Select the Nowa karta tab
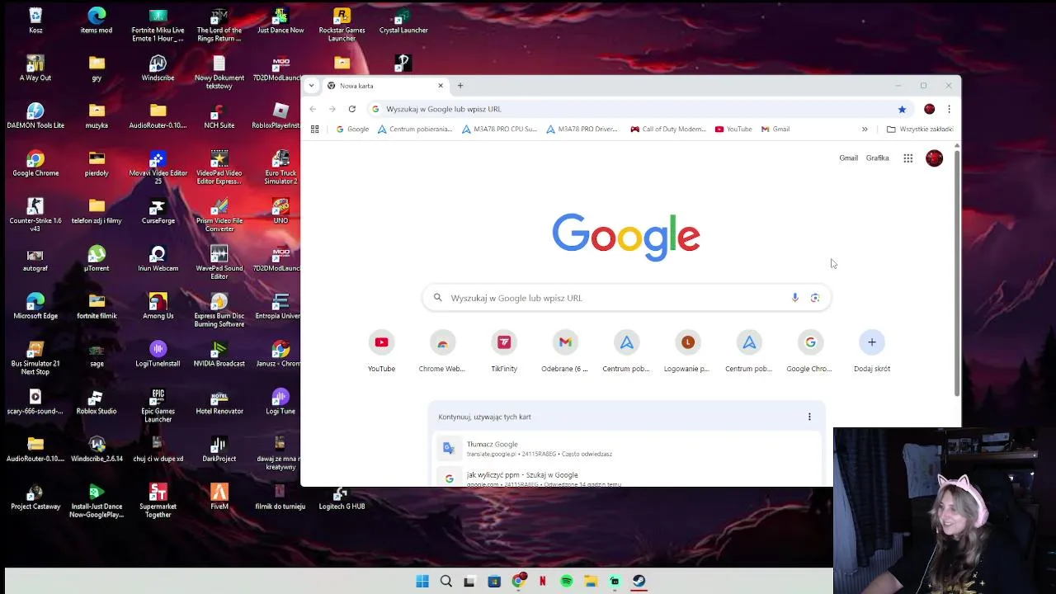1056x594 pixels. pyautogui.click(x=385, y=86)
